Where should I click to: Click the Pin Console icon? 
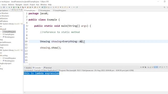(160, 67)
